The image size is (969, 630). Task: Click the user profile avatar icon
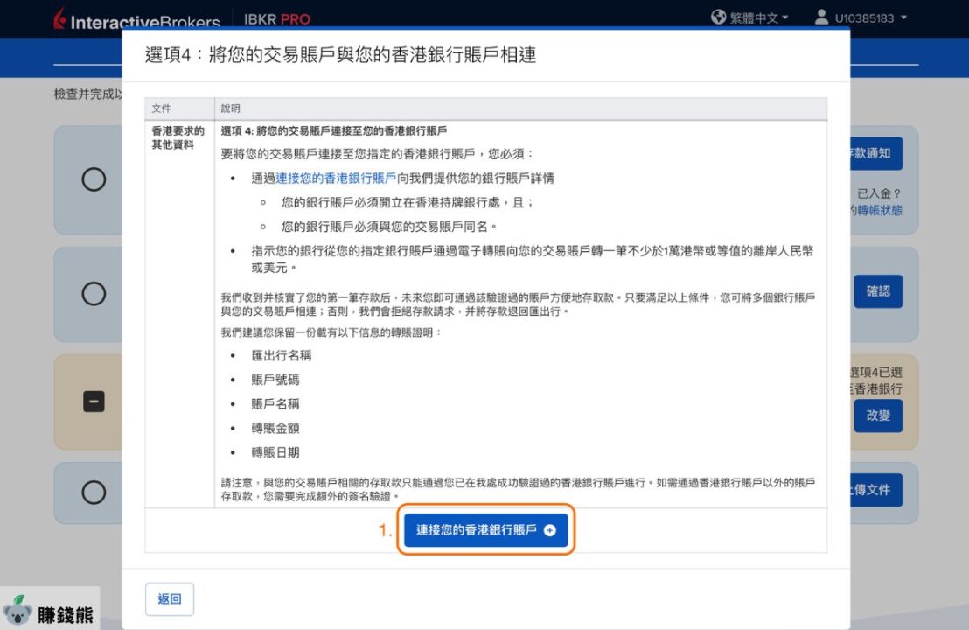coord(821,17)
